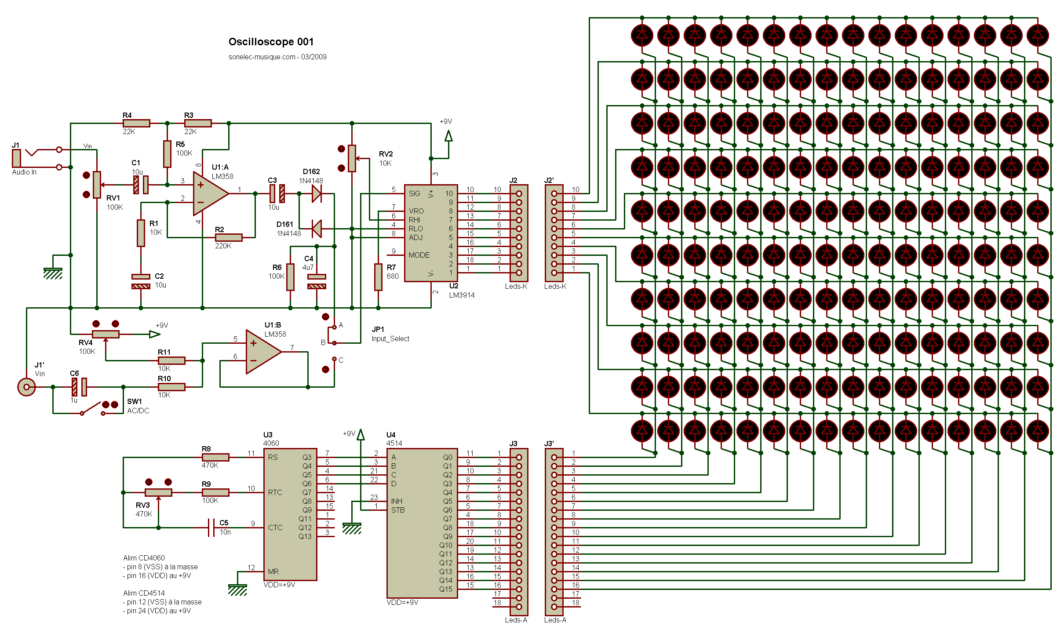Click the 'Q15' output label on U4
The image size is (1064, 633).
[x=445, y=589]
